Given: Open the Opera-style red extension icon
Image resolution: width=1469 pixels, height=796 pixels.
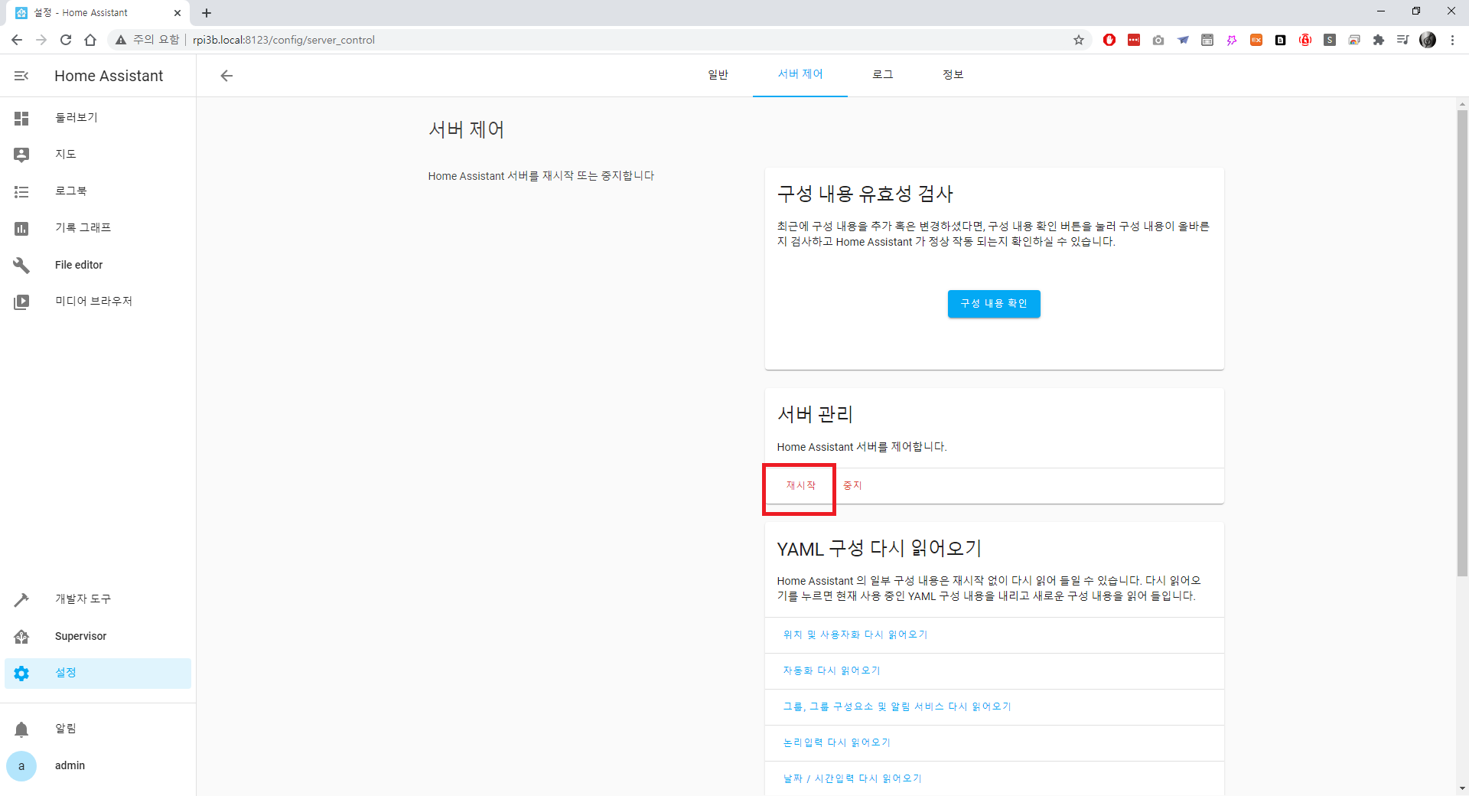Looking at the screenshot, I should 1109,40.
